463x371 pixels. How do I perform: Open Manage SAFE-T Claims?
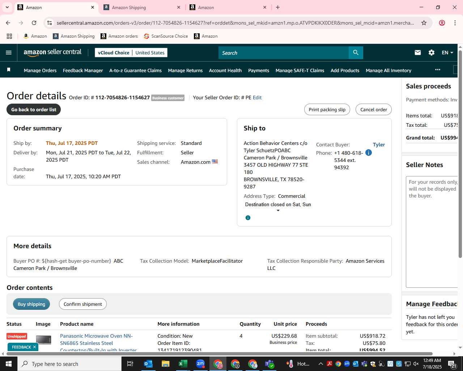(300, 70)
